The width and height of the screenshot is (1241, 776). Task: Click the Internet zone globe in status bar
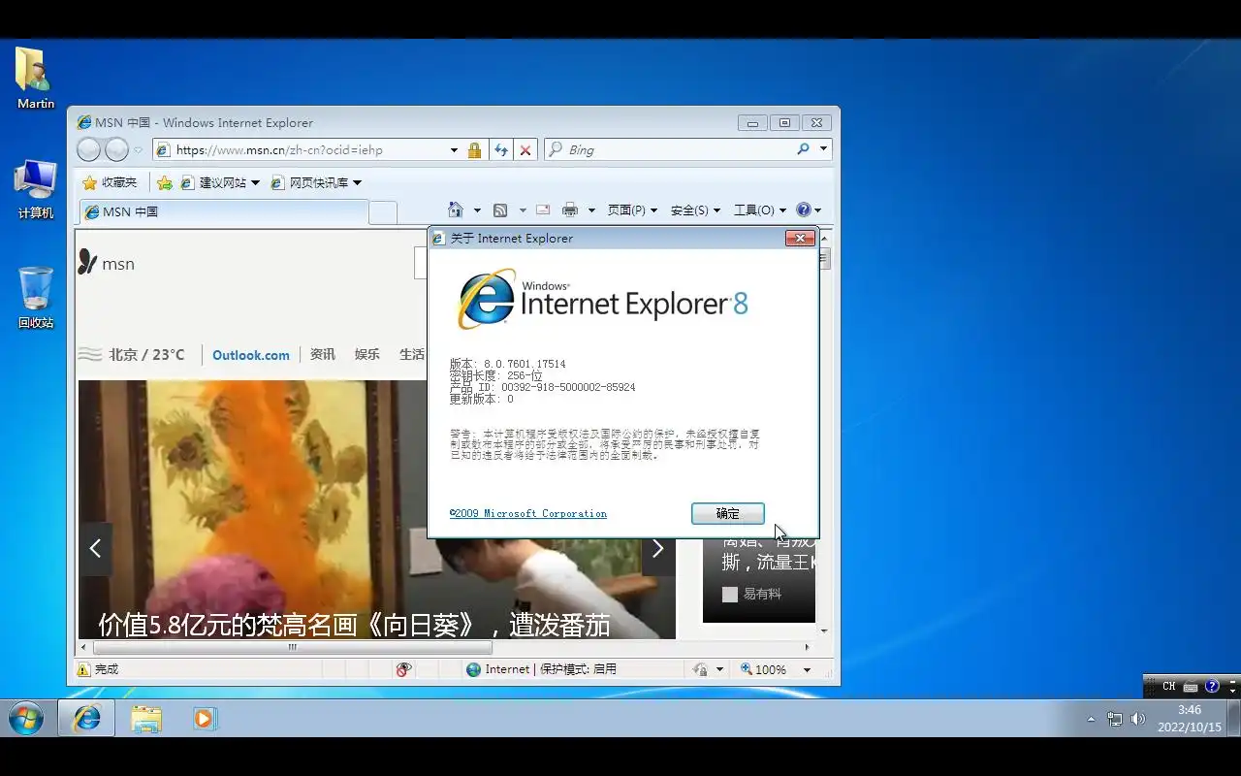click(x=473, y=669)
